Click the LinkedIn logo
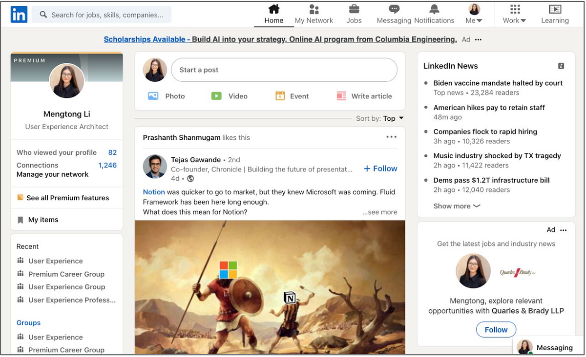Viewport: 586px width, 357px height. click(x=19, y=14)
